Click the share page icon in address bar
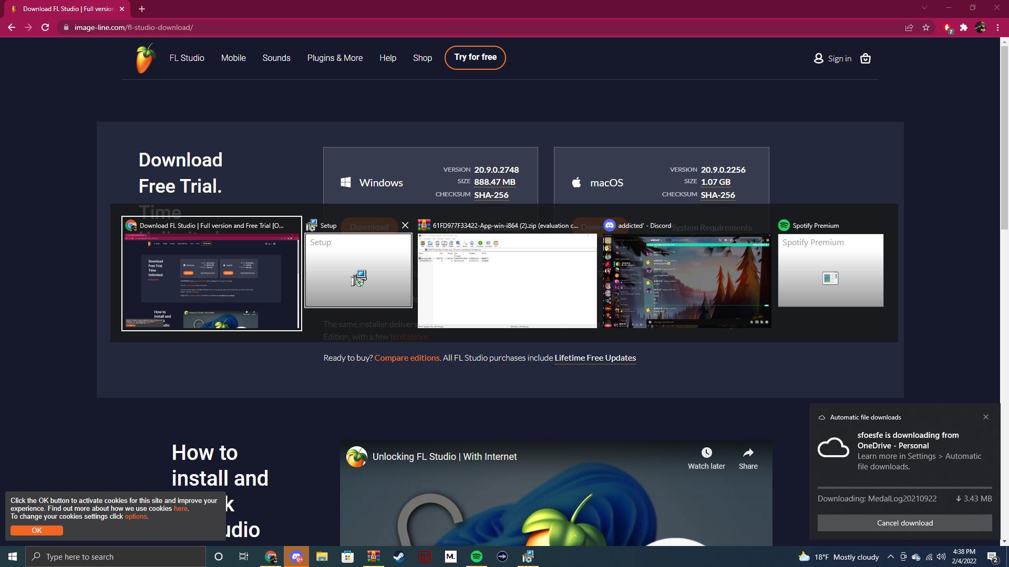This screenshot has width=1009, height=567. [909, 27]
